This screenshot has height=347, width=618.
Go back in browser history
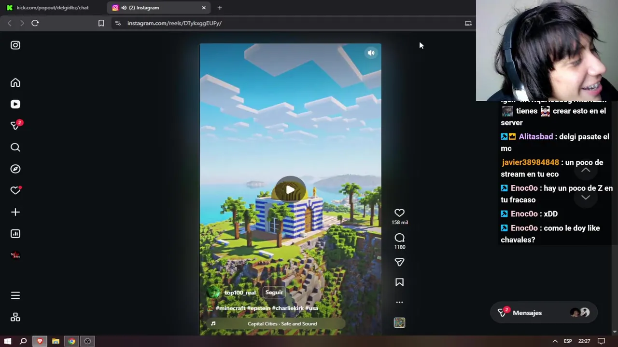10,23
